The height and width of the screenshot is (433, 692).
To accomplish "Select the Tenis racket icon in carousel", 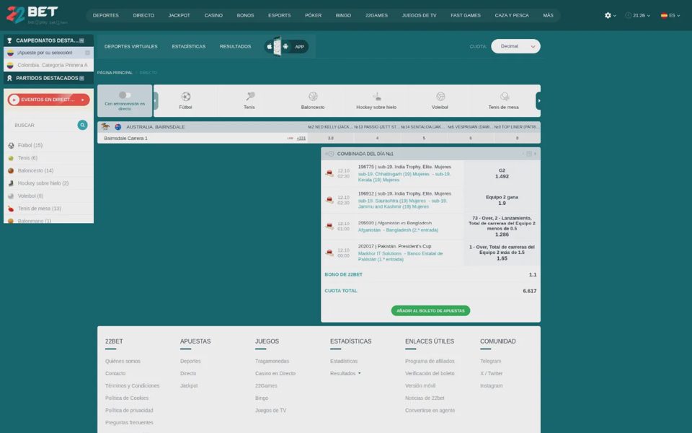I will (x=250, y=96).
